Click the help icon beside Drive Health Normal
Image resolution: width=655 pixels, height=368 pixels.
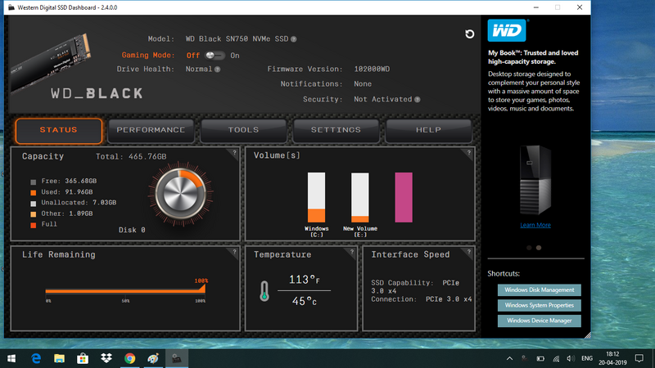click(x=217, y=70)
